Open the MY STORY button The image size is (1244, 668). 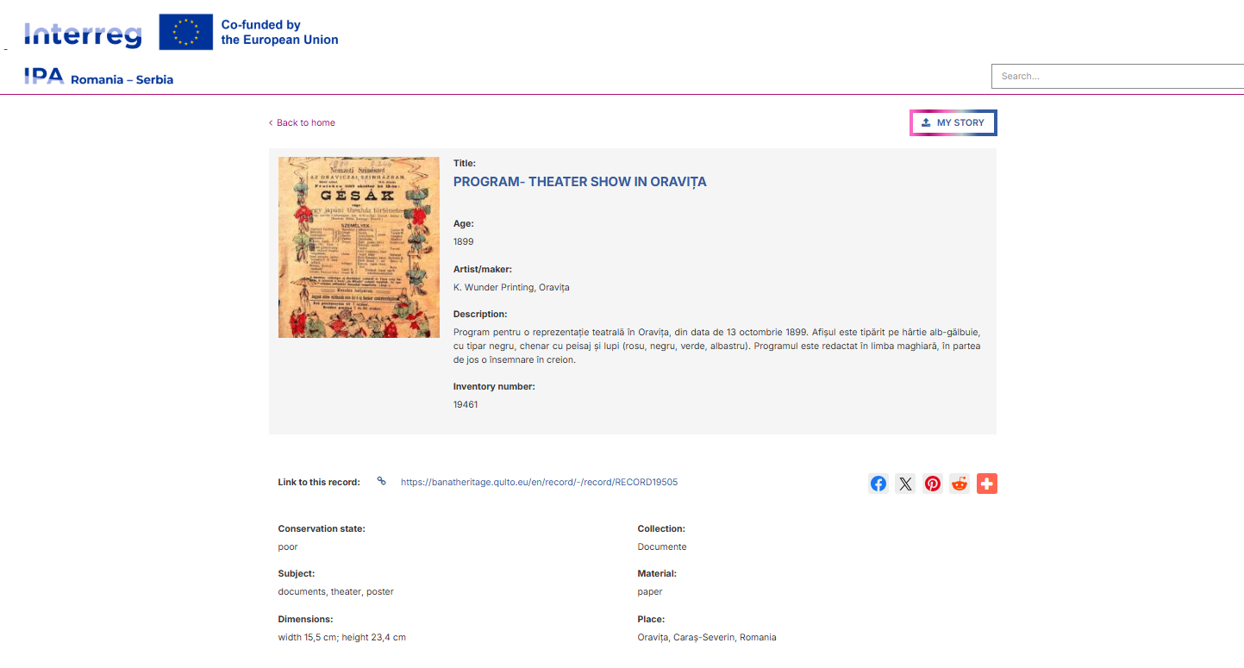tap(953, 122)
